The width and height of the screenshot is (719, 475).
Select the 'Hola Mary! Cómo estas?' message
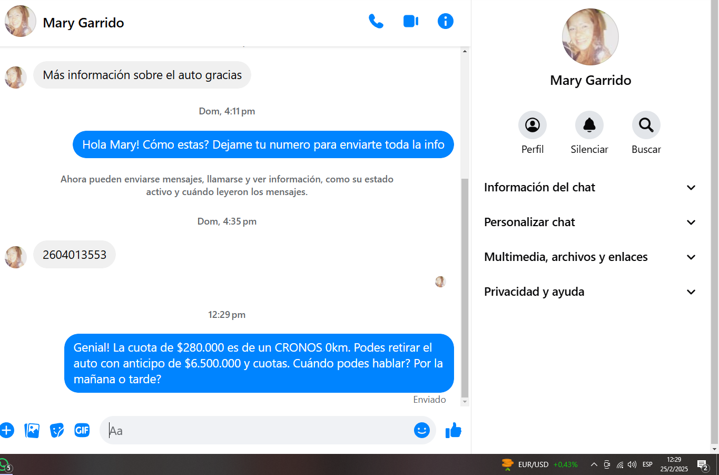click(x=263, y=144)
